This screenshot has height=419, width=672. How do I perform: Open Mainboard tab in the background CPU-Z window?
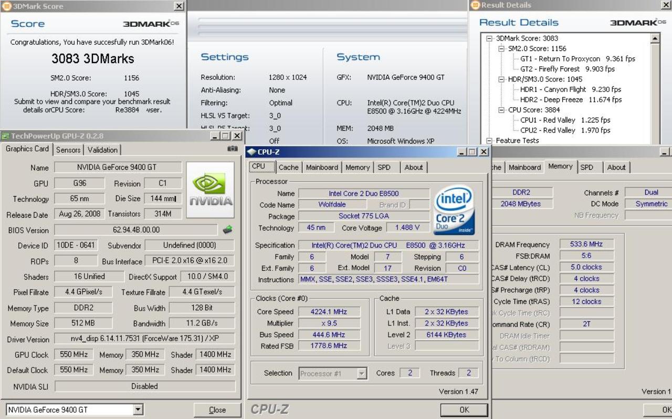click(524, 167)
